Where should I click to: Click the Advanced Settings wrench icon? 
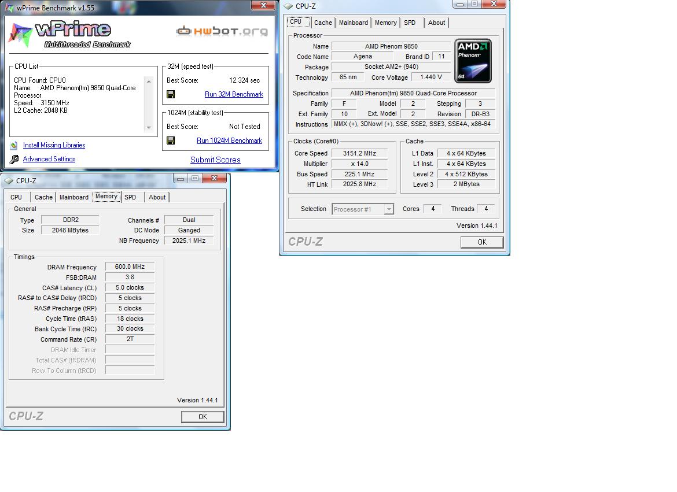14,159
